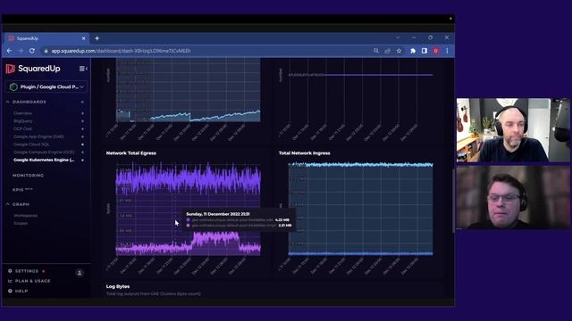Select bottom webcam video thumbnail
The height and width of the screenshot is (321, 572).
(x=512, y=198)
